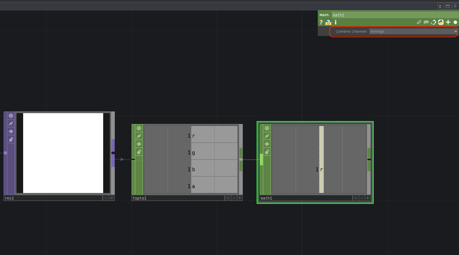Viewport: 459px width, 255px height.
Task: Click the green flag dot on math1
Action: coord(356,198)
